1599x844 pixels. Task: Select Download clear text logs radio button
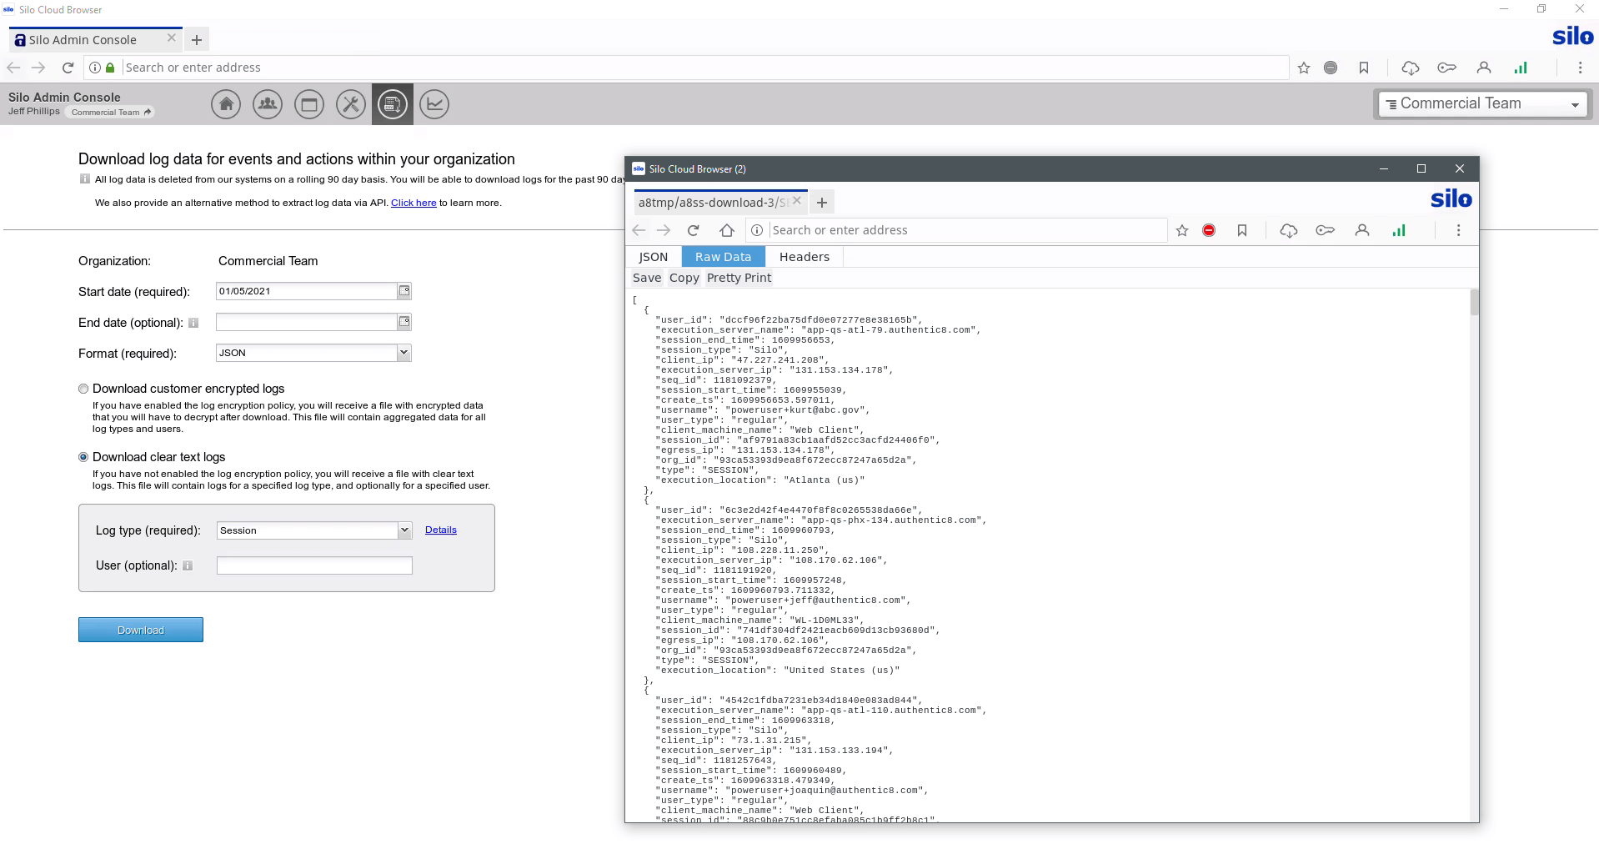(x=83, y=457)
